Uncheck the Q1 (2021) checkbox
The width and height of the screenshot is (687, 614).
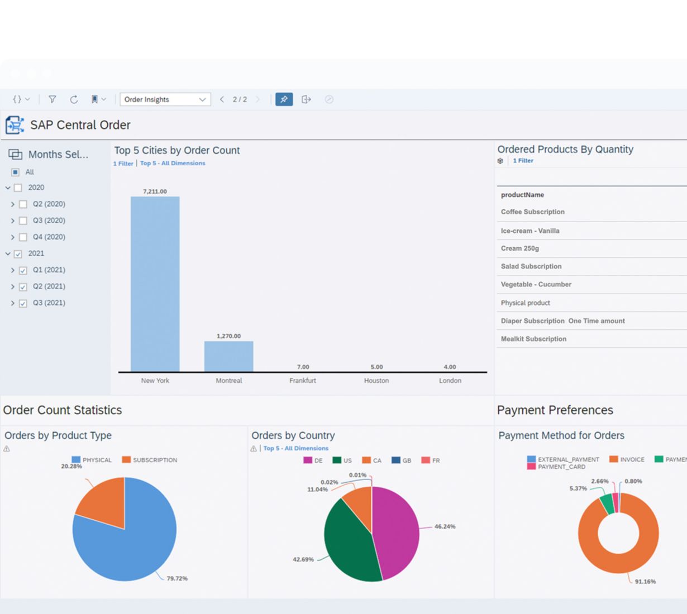[23, 270]
